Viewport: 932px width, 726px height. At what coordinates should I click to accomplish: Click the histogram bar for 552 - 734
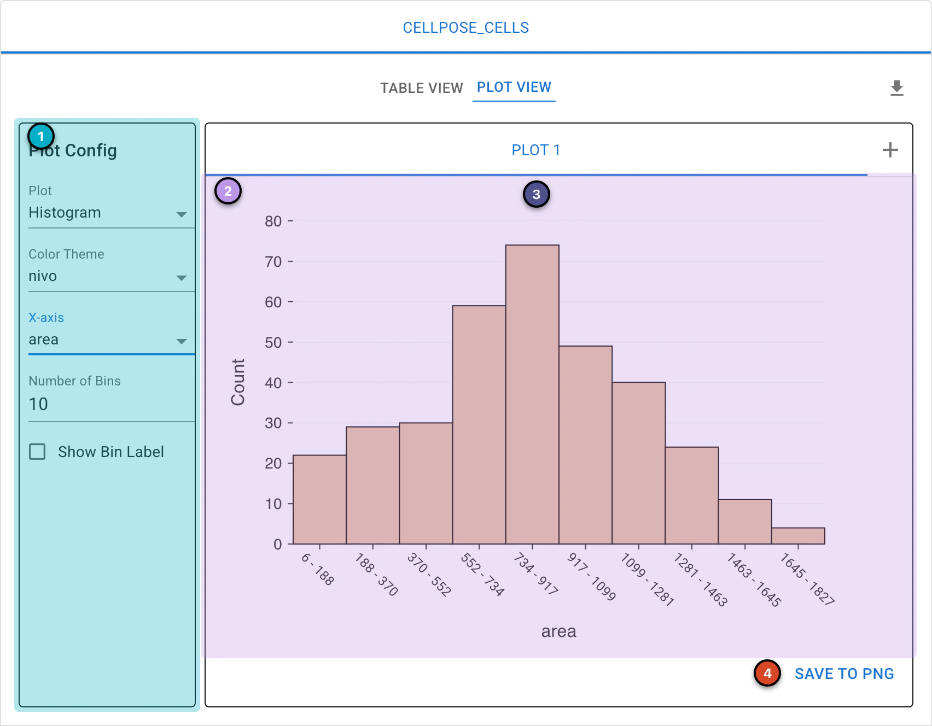pyautogui.click(x=479, y=425)
